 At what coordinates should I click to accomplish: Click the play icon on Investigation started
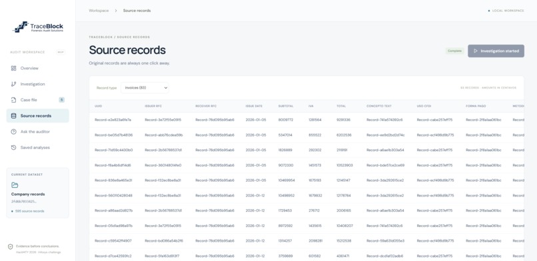pos(476,51)
